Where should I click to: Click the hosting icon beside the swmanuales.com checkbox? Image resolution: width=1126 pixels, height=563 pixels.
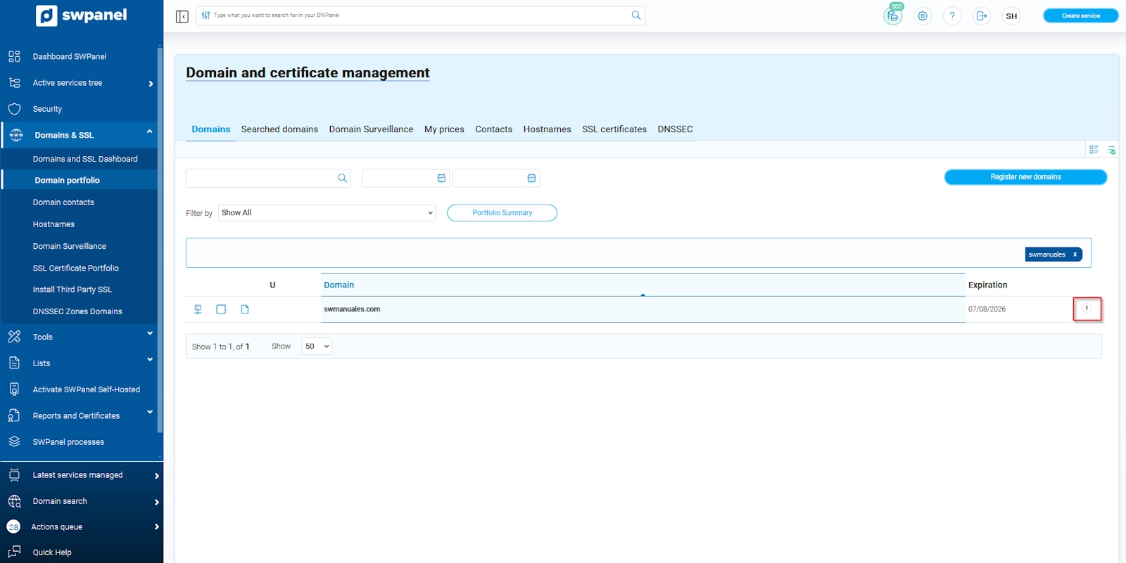(198, 309)
